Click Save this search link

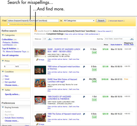click(x=104, y=31)
